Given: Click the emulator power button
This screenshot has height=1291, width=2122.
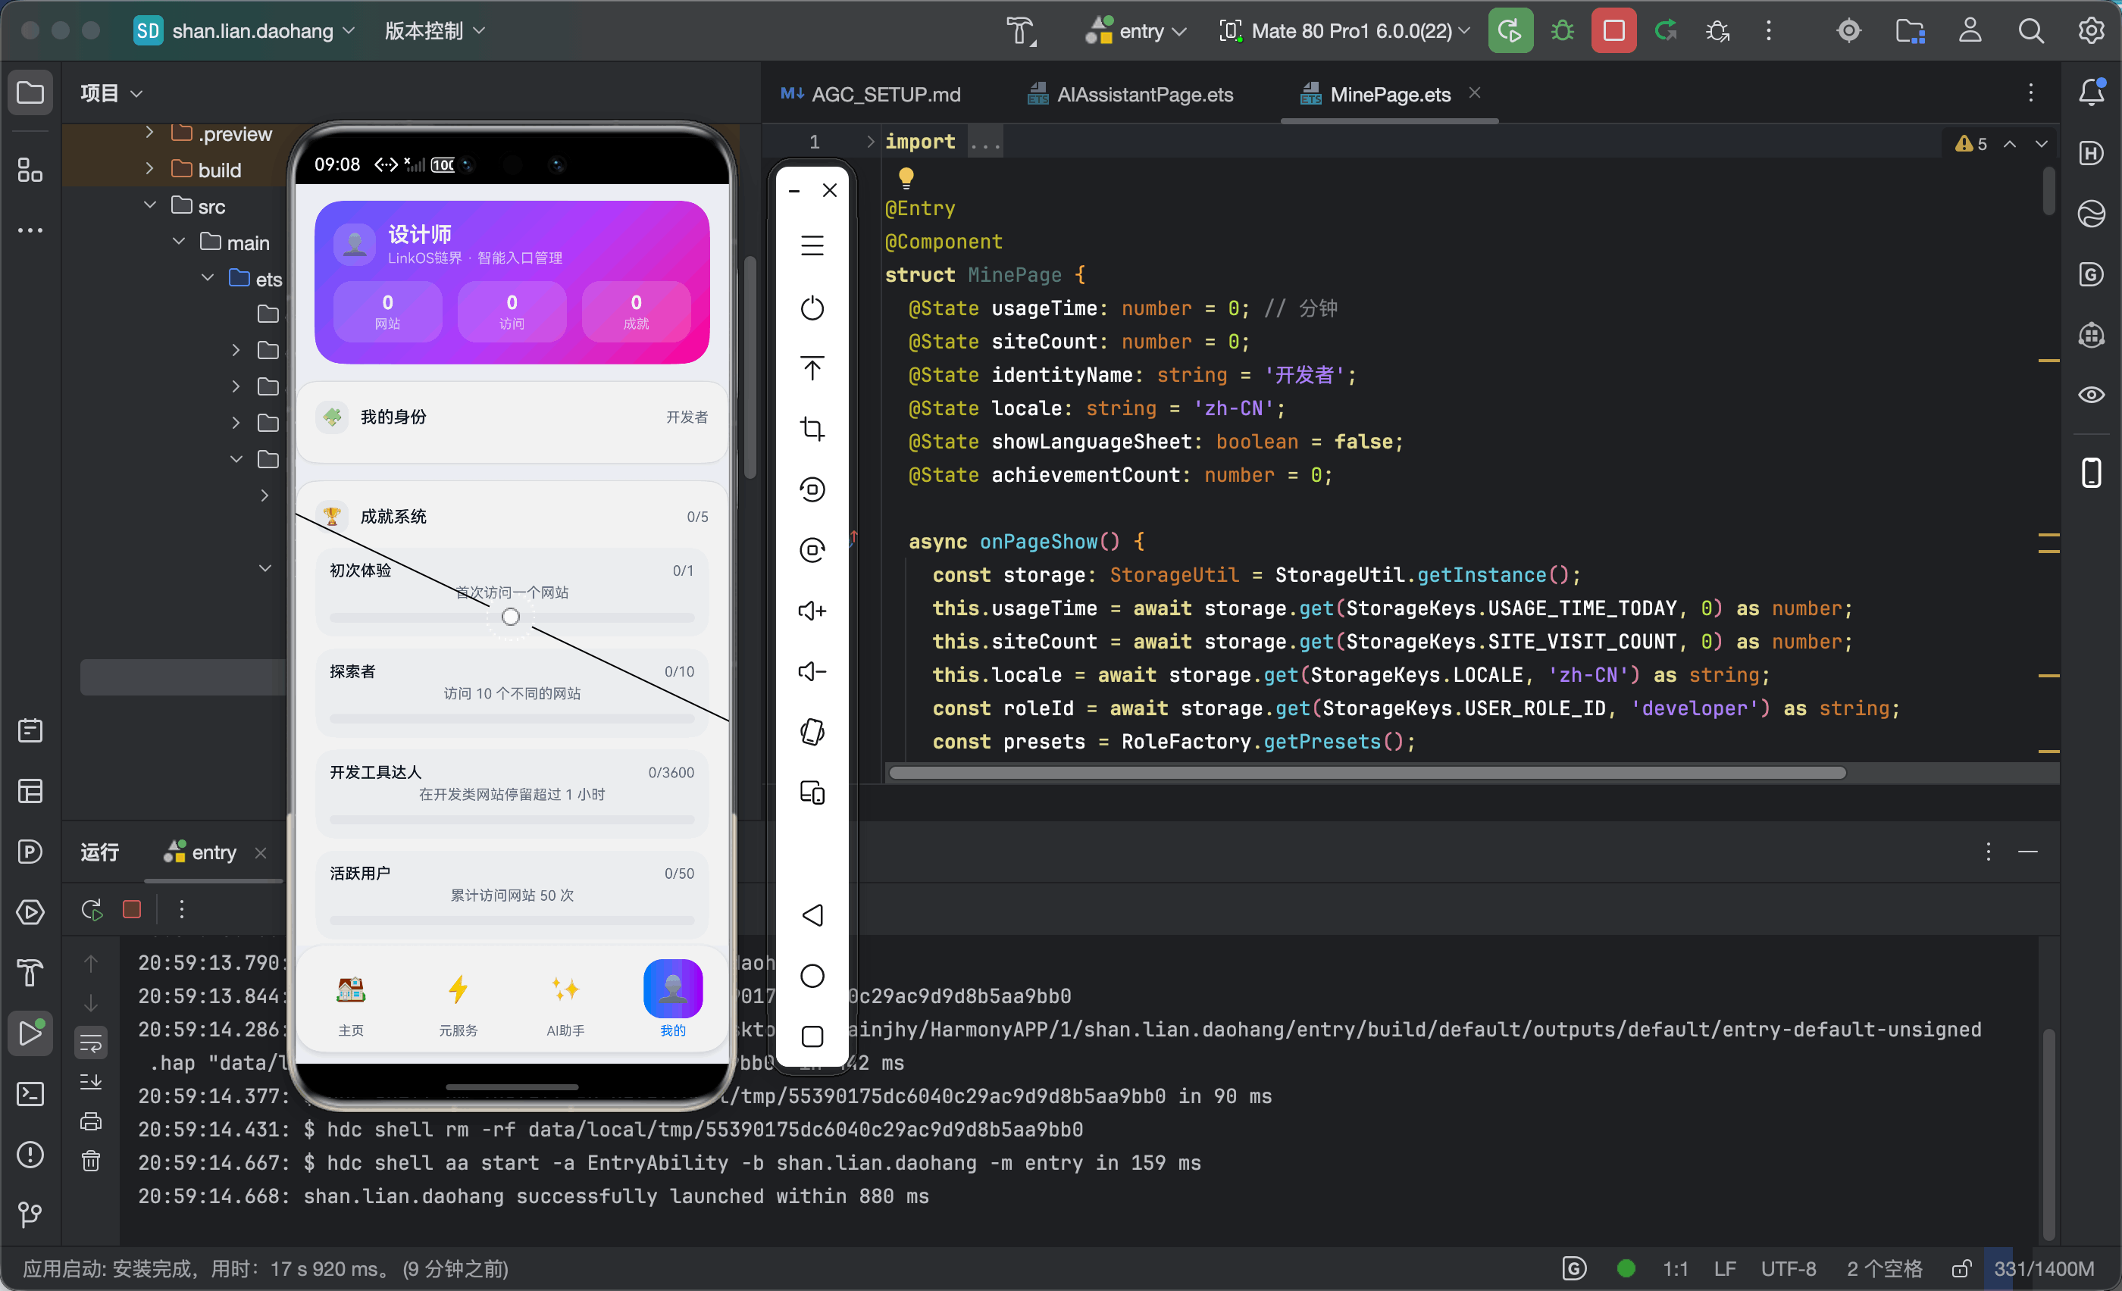Looking at the screenshot, I should point(812,308).
